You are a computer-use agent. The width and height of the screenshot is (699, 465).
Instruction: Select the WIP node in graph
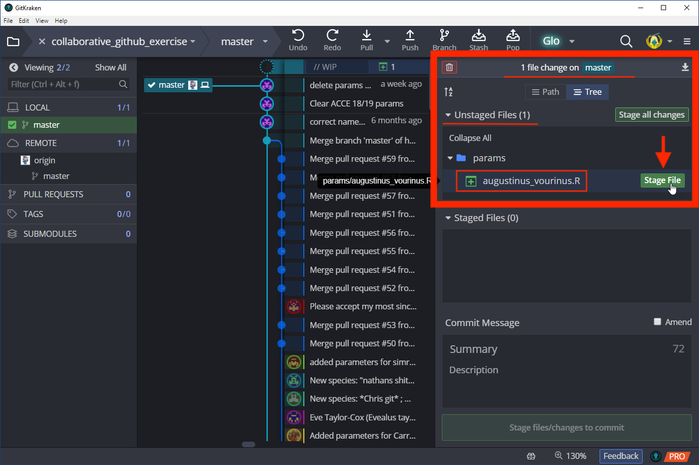[267, 66]
